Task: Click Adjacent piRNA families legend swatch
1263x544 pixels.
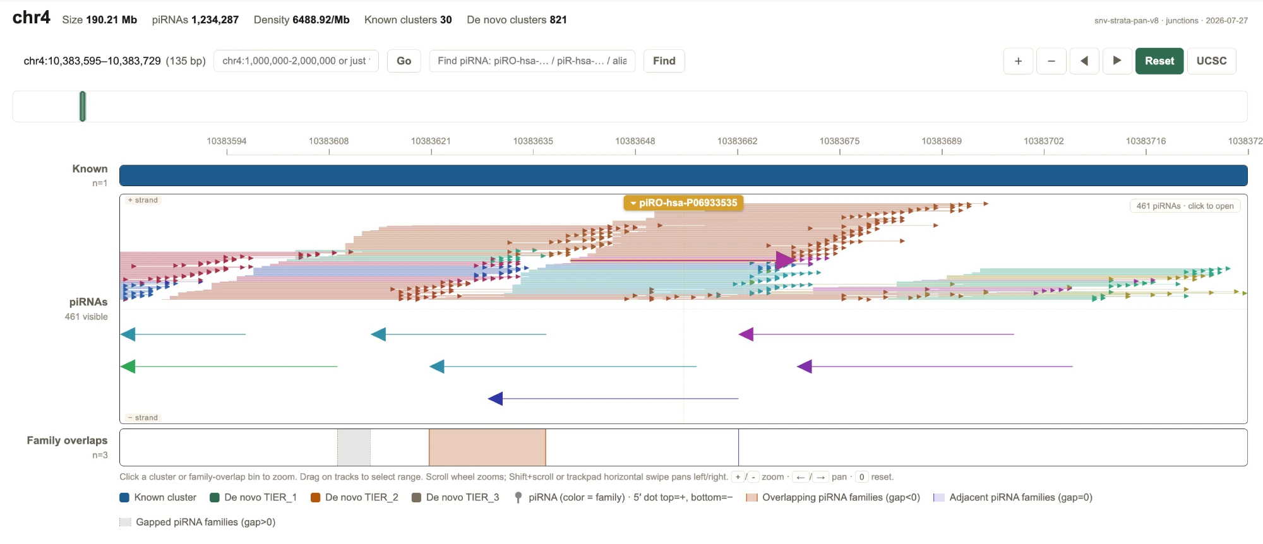Action: click(x=939, y=497)
